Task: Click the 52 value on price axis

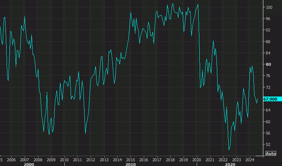Action: tap(268, 144)
